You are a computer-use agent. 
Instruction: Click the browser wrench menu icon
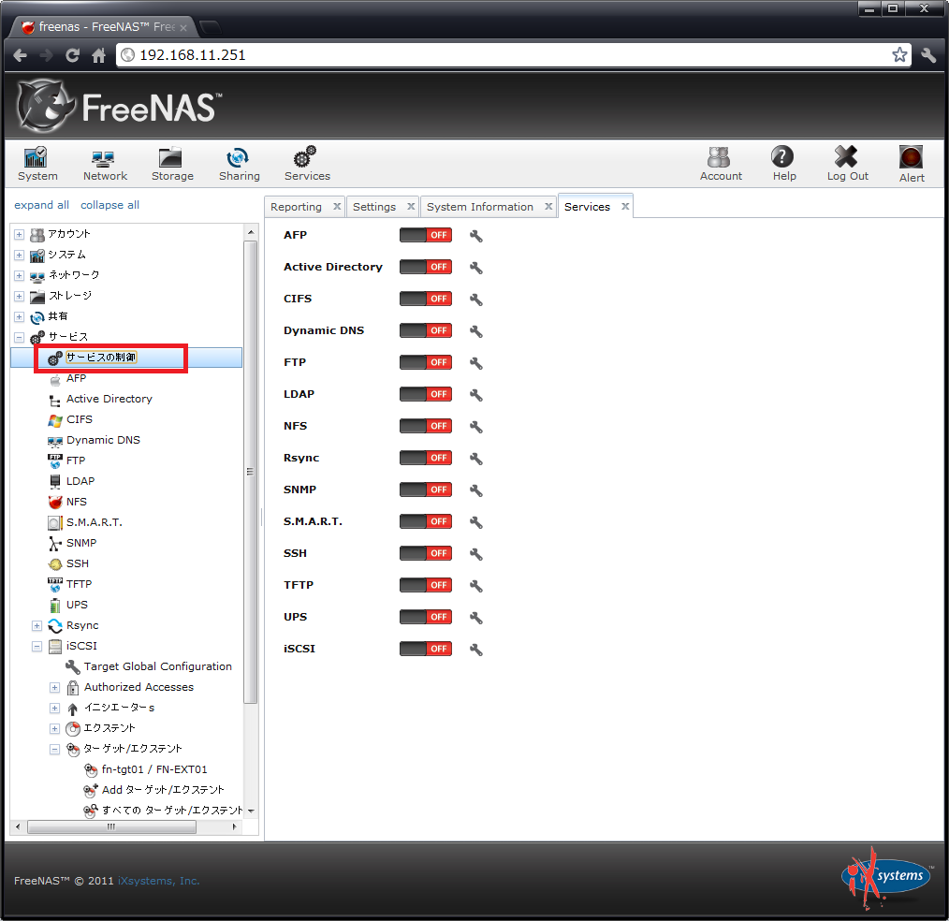[928, 55]
